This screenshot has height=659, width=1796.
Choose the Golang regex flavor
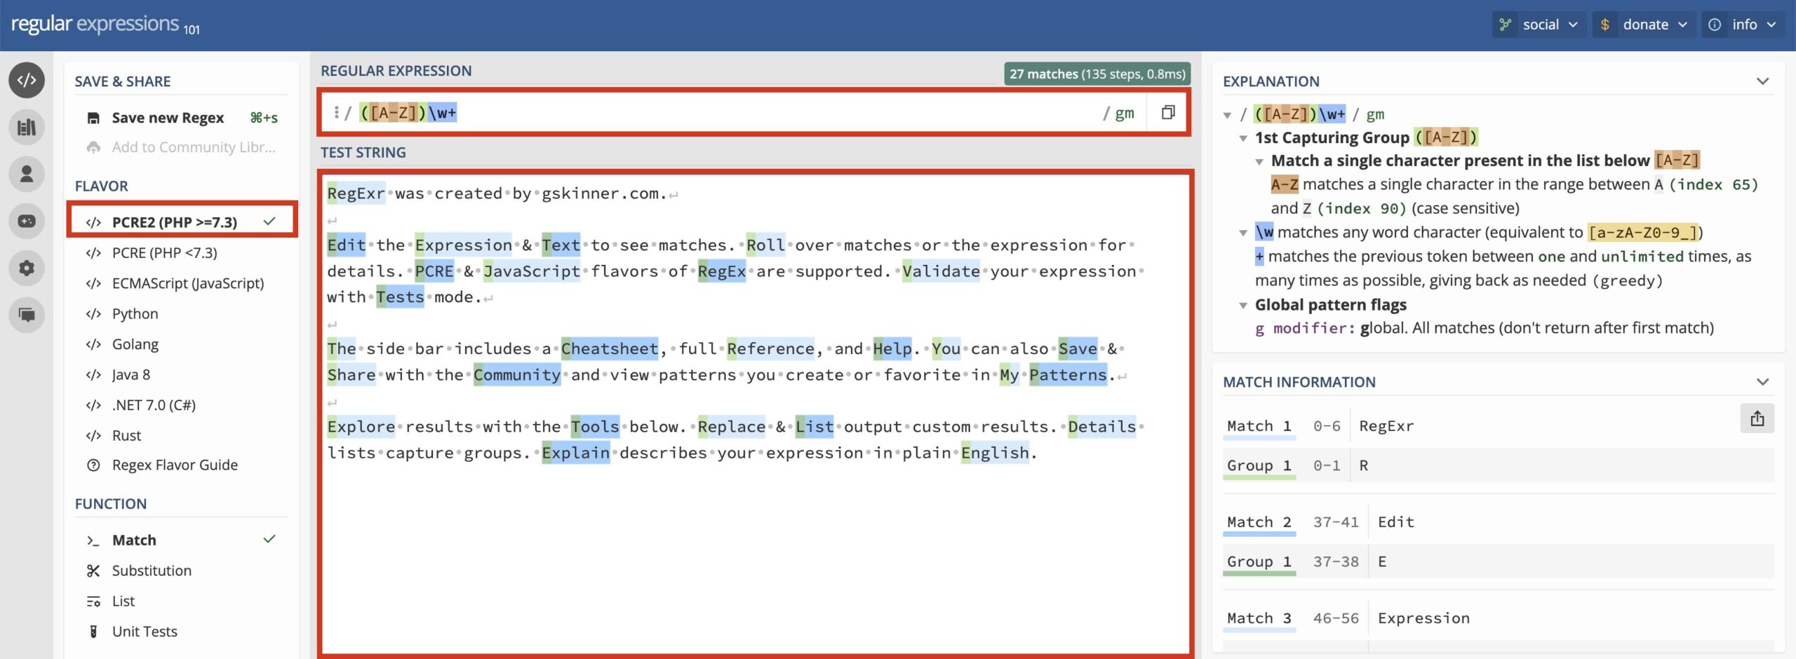click(135, 344)
